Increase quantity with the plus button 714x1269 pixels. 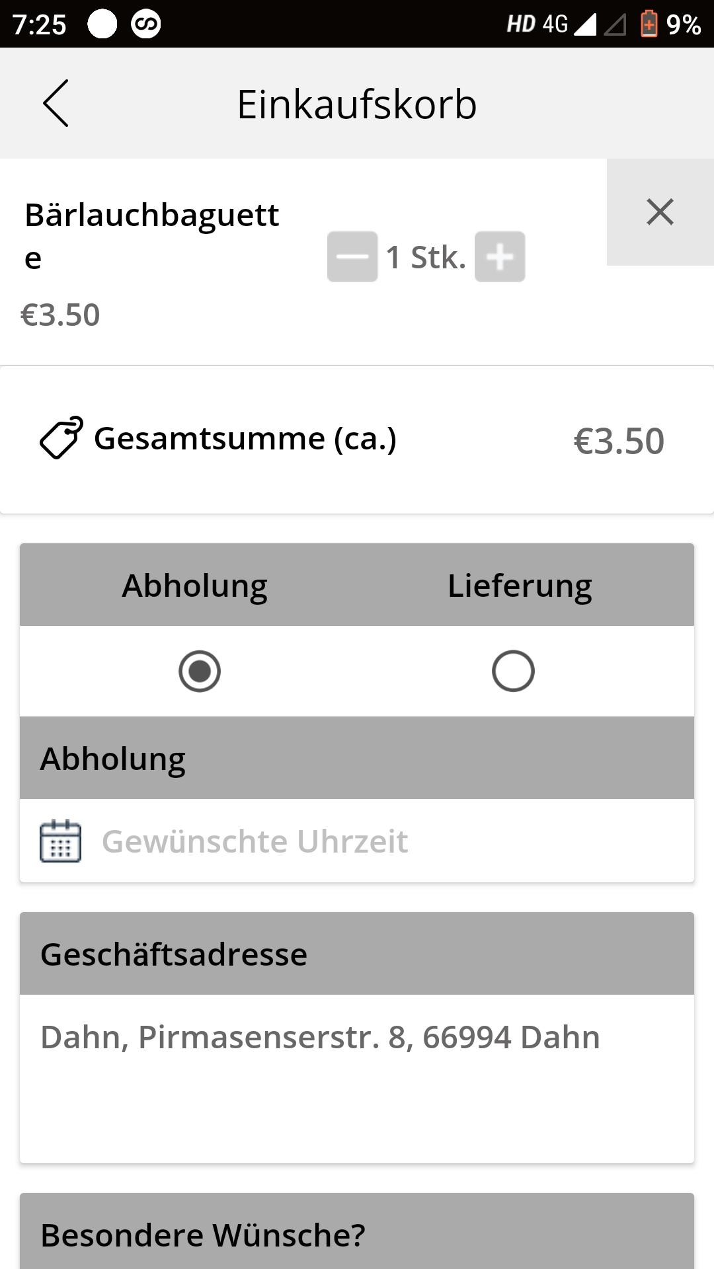click(500, 256)
